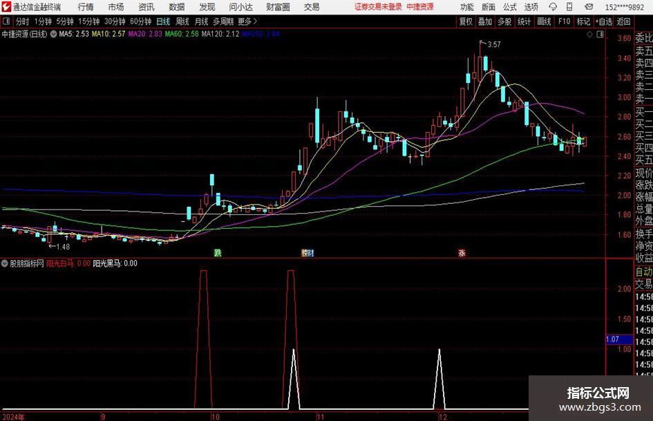The image size is (653, 421).
Task: Click the 标记 mark button
Action: pos(583,21)
